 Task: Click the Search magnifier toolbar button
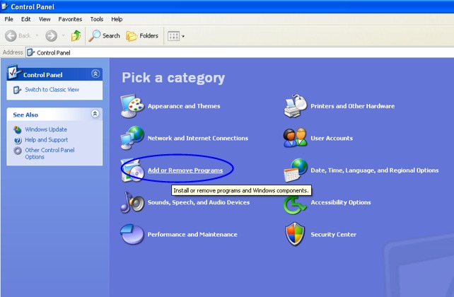[104, 36]
